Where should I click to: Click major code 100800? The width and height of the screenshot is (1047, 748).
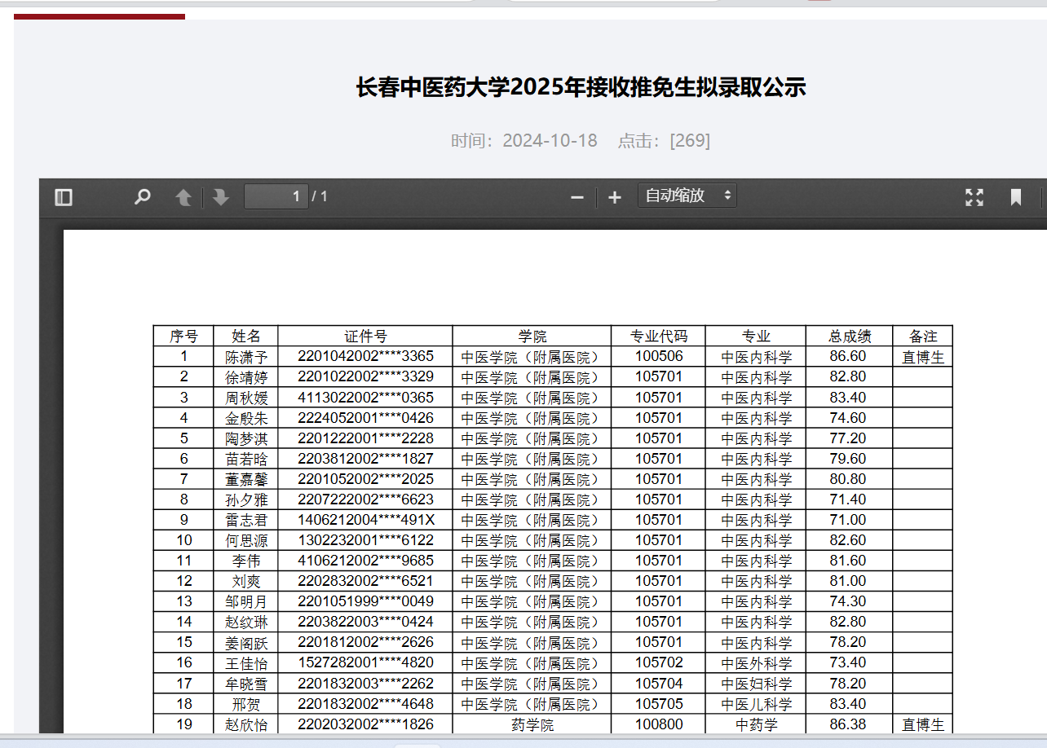[x=659, y=724]
